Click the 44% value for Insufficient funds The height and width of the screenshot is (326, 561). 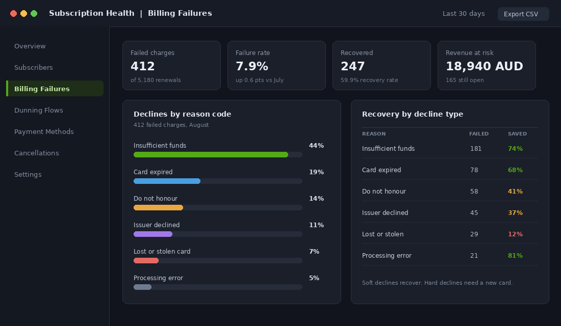tap(316, 146)
